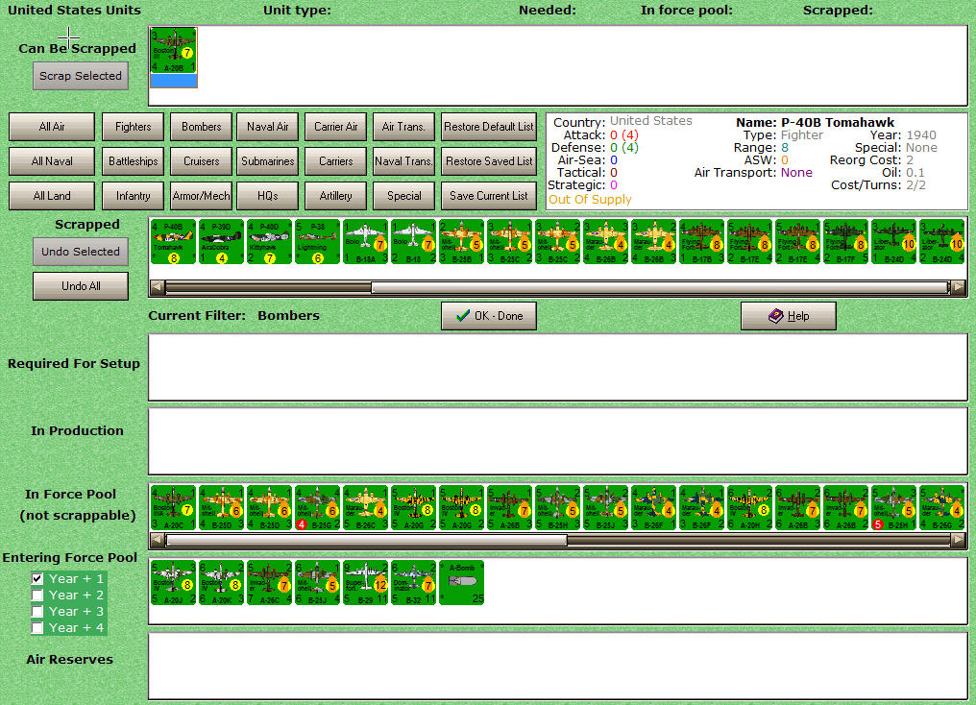This screenshot has width=976, height=705.
Task: Select the P-38 Lightning scrapped unit counter
Action: point(317,240)
